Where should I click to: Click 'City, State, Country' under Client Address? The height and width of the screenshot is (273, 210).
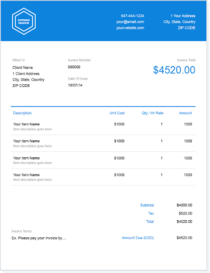pos(28,79)
